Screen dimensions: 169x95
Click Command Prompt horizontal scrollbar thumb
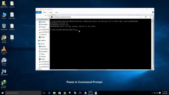92,70
